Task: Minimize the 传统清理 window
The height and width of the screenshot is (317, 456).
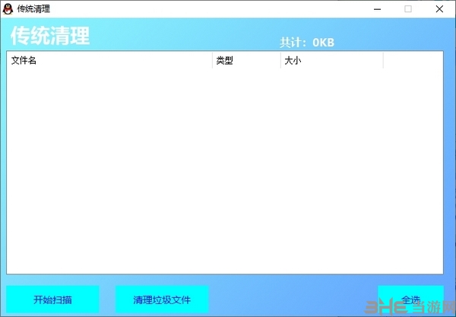Action: [x=377, y=9]
